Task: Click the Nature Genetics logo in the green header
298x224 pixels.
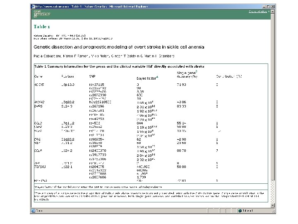Action: (x=42, y=14)
